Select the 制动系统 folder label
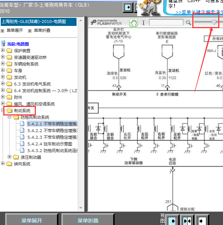This screenshot has width=223, height=225. pyautogui.click(x=22, y=111)
